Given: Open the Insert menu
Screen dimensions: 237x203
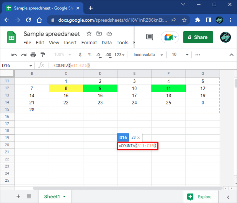Looking at the screenshot, I should click(70, 43).
